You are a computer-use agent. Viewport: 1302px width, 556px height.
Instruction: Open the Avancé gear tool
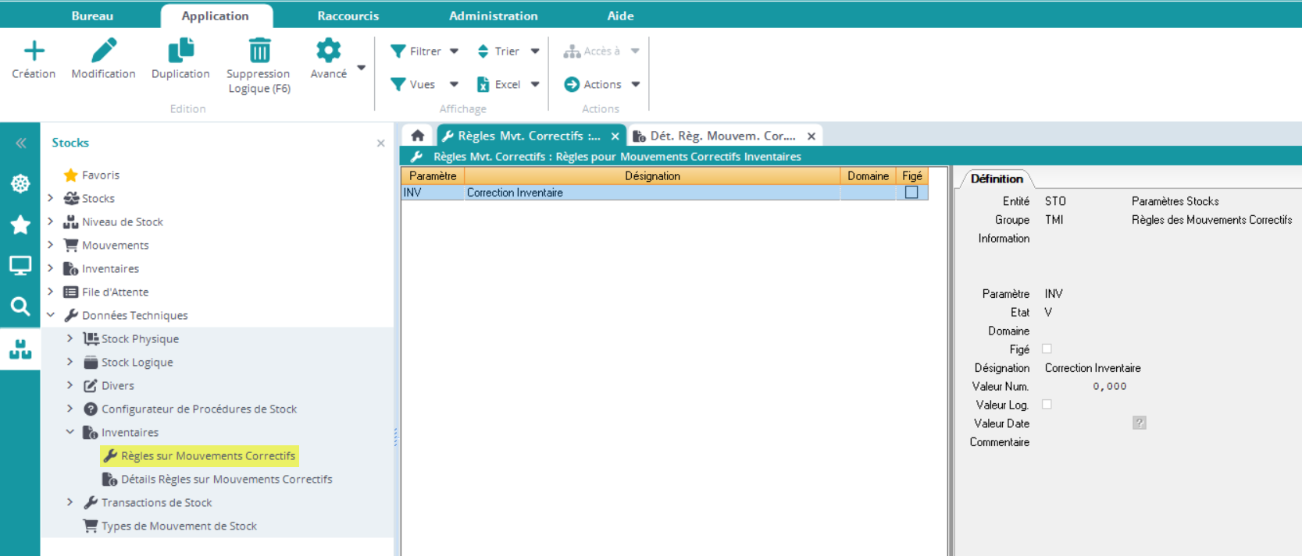[328, 51]
